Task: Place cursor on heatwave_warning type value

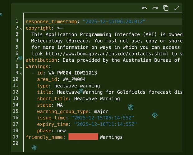Action: click(77, 86)
